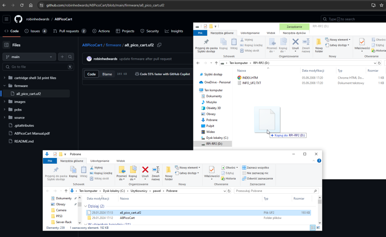386x237 pixels.
Task: Create Nowy folder in the Pobrane window
Action: 168,173
